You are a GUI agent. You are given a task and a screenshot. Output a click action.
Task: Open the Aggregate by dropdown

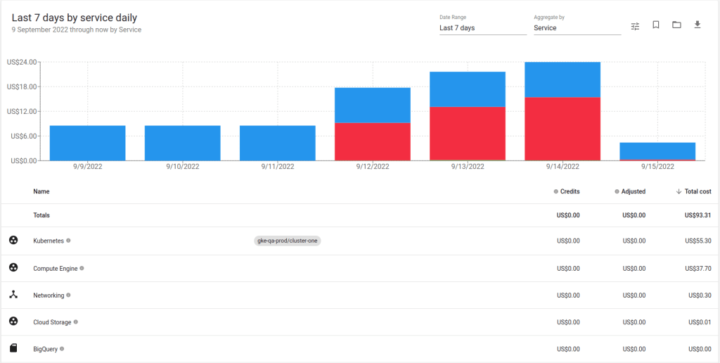coord(577,27)
